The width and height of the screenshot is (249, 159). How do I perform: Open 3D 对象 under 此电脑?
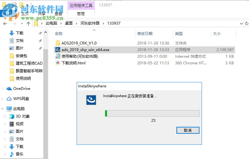tap(23, 116)
